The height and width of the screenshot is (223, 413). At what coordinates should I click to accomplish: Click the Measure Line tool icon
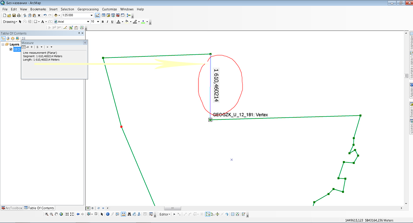pos(24,47)
